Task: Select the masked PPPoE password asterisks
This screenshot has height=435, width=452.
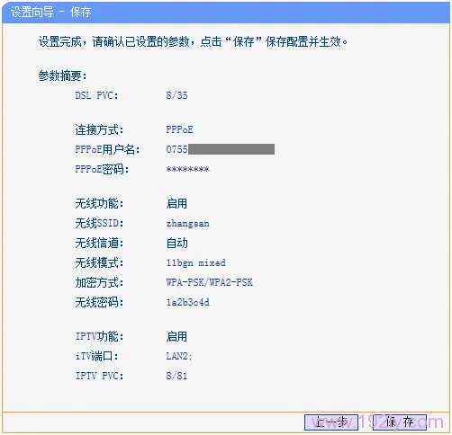Action: 187,169
